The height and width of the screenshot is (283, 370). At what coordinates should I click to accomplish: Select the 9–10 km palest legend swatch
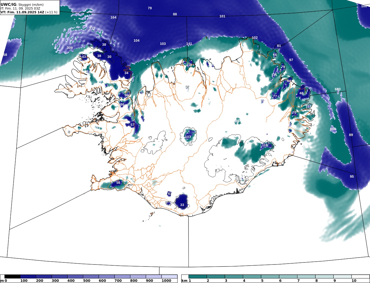[343, 277]
